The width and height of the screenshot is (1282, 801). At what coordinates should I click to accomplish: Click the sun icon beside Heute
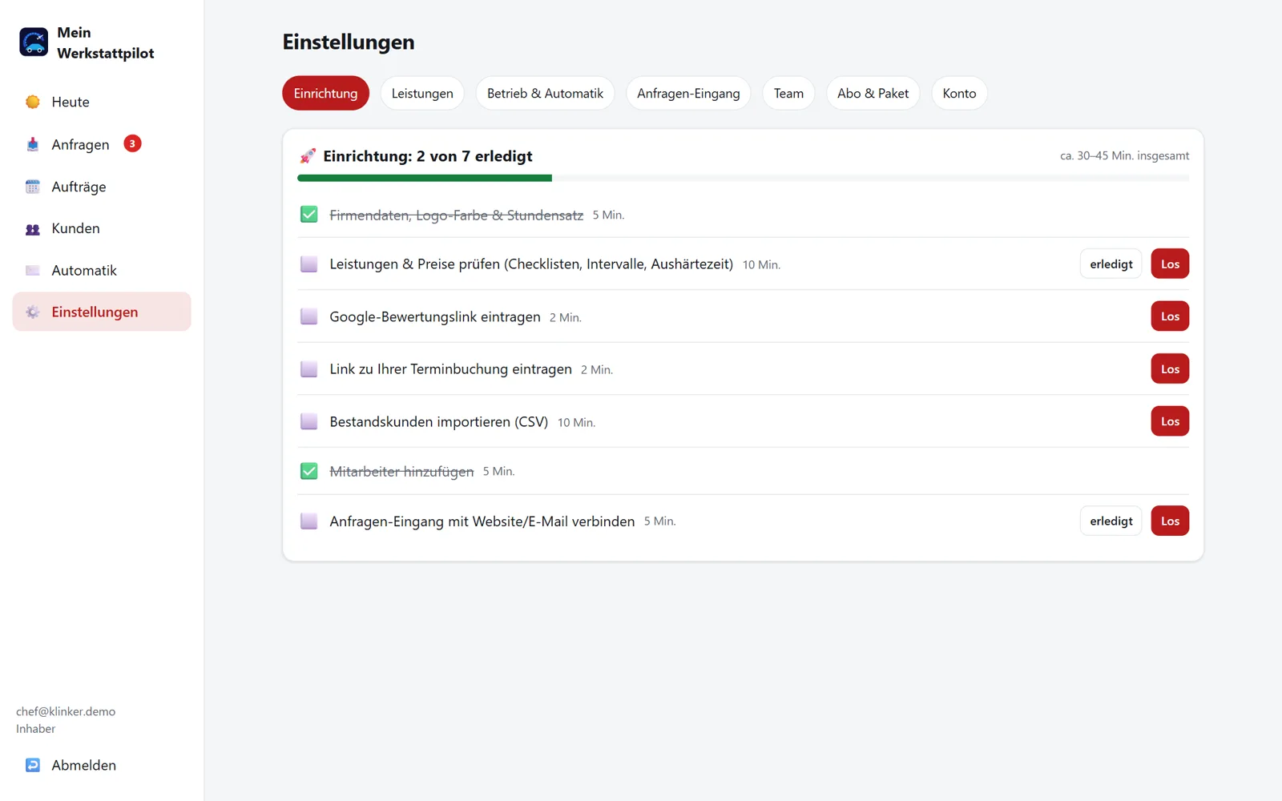(x=33, y=102)
